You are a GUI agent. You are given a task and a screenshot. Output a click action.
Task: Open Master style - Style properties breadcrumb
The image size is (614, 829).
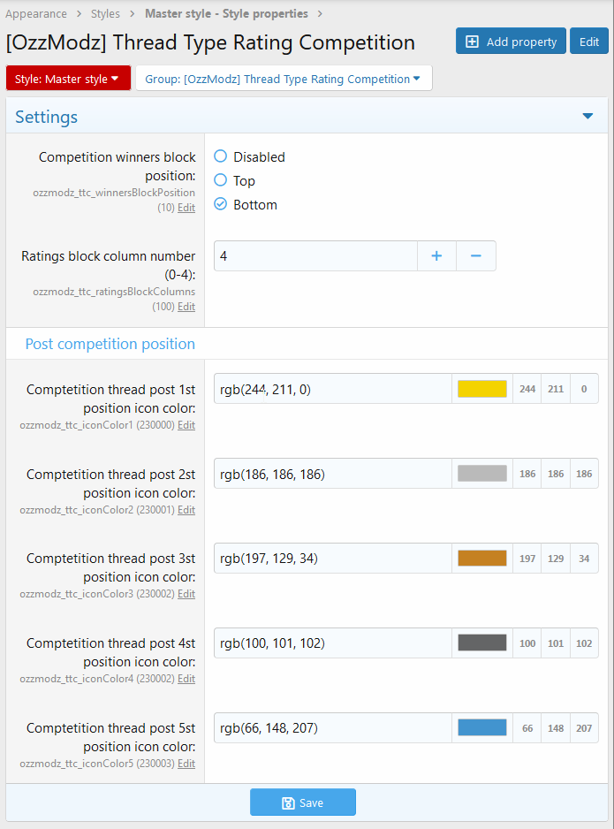pos(226,14)
